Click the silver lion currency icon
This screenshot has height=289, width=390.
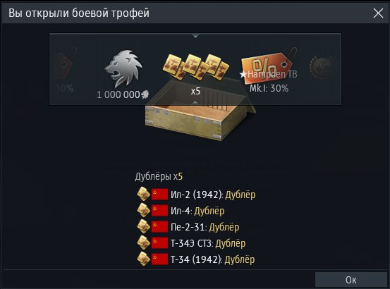tap(123, 69)
